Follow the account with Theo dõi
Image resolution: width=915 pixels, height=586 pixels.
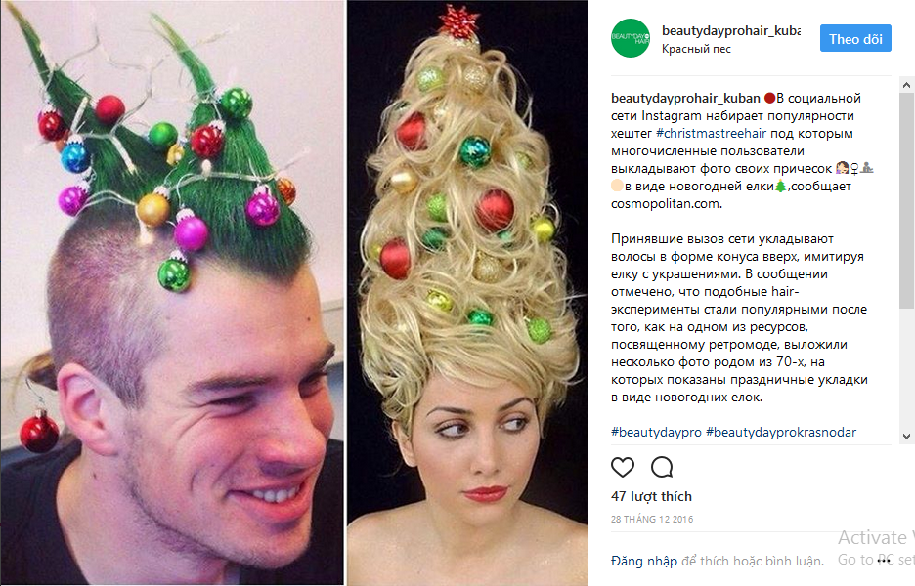[855, 38]
